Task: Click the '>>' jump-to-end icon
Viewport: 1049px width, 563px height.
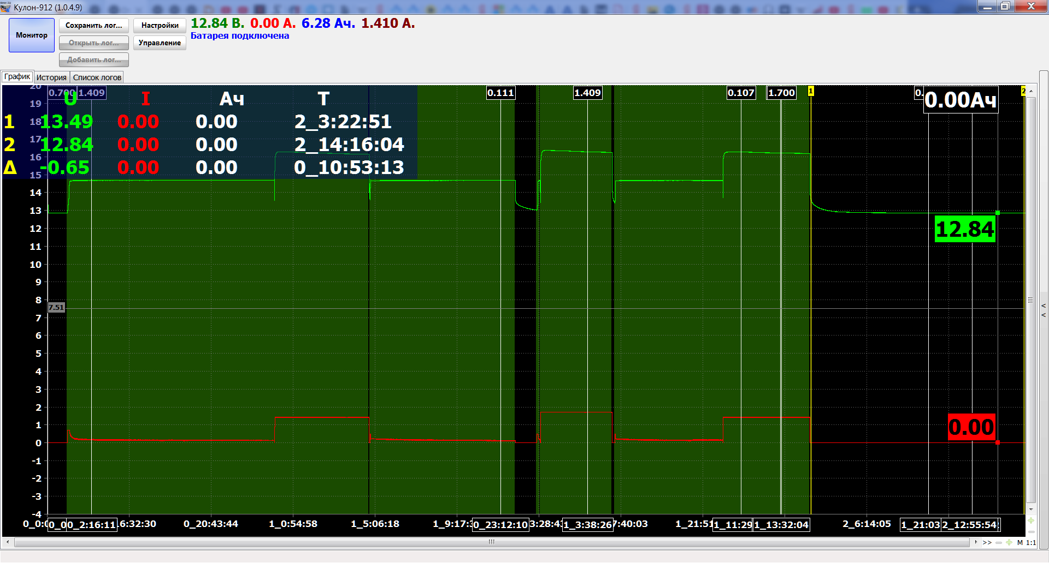Action: click(x=987, y=542)
